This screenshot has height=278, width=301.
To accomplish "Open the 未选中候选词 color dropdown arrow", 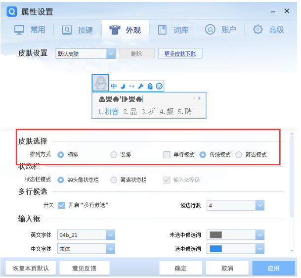I will point(259,235).
